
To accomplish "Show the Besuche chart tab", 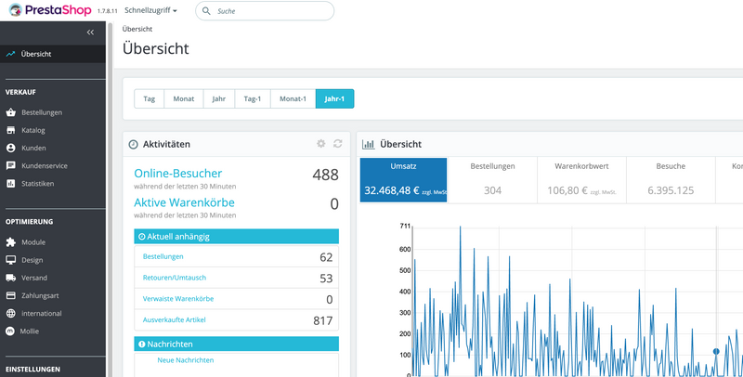I will tap(670, 180).
